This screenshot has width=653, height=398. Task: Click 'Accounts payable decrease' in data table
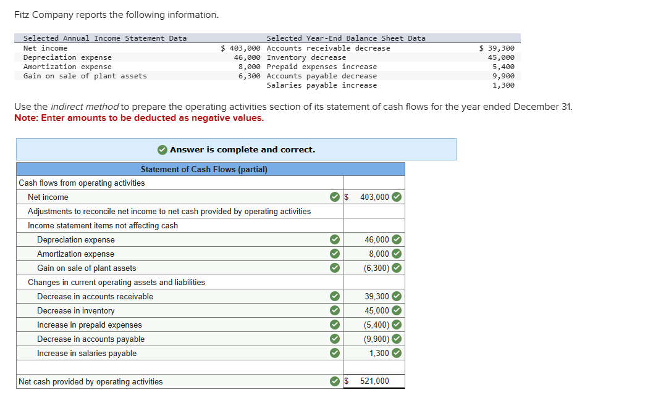[321, 76]
